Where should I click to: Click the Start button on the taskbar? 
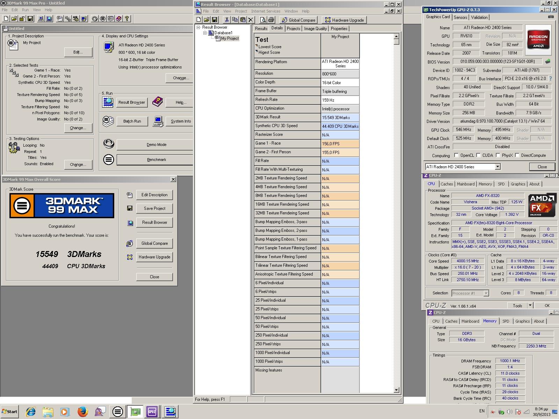pyautogui.click(x=10, y=412)
